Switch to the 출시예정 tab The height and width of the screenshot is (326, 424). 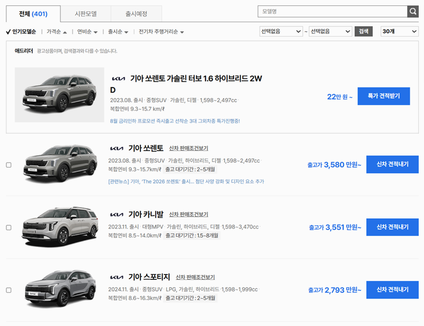point(136,14)
